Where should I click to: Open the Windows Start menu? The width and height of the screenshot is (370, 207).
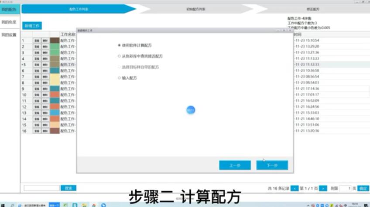tap(3, 205)
